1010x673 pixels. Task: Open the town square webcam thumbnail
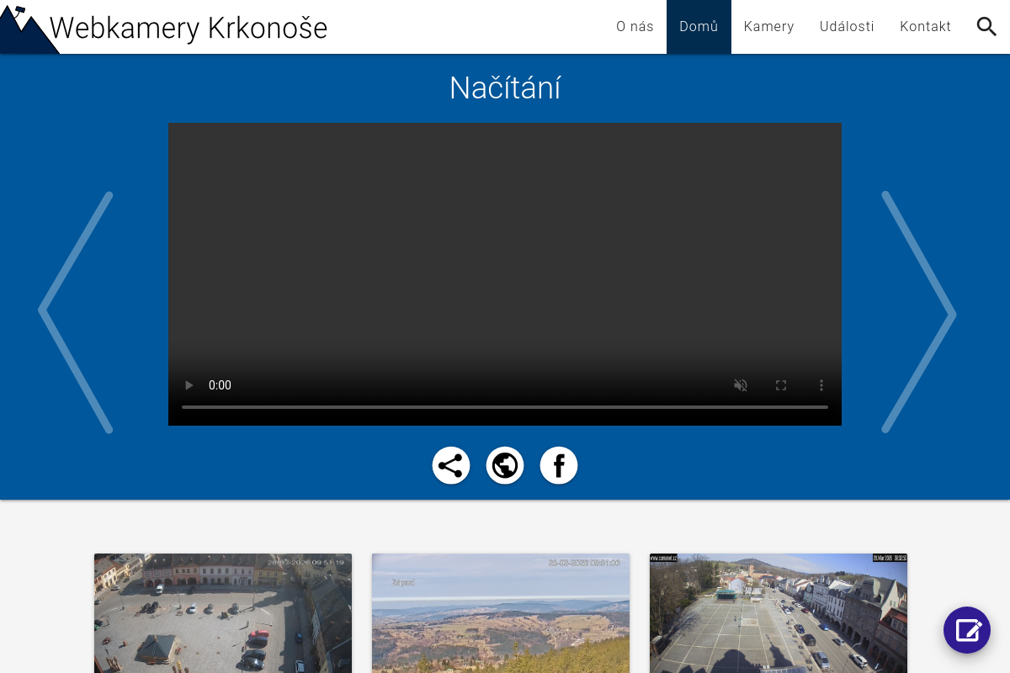[222, 613]
